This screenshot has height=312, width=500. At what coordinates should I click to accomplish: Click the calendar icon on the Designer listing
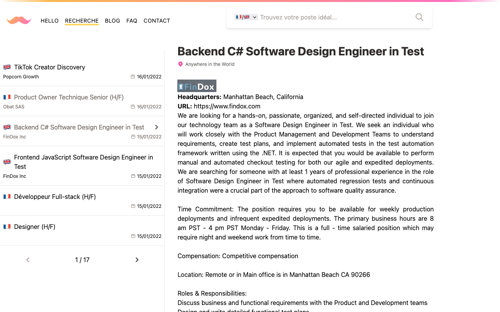pyautogui.click(x=132, y=236)
